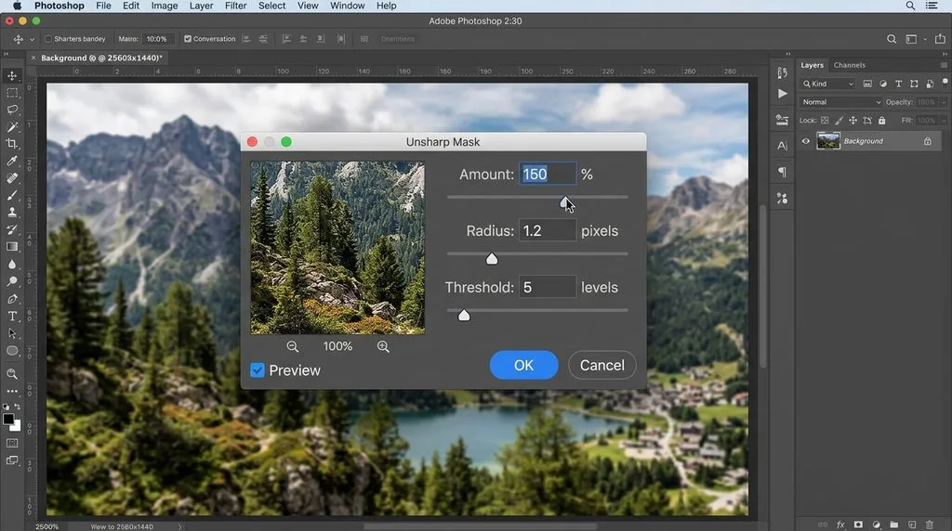Select the Ellipse shape tool
Viewport: 952px width, 531px height.
point(12,351)
